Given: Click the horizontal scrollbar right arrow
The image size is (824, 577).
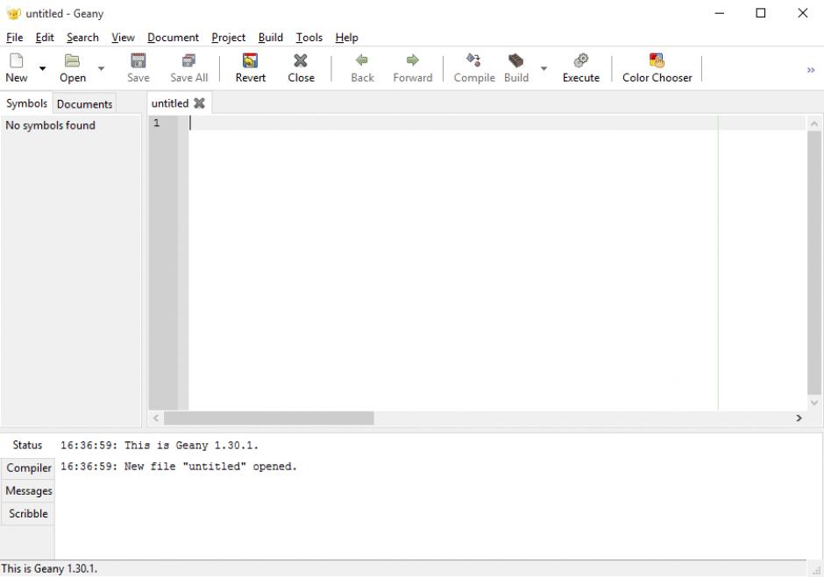Looking at the screenshot, I should 799,418.
